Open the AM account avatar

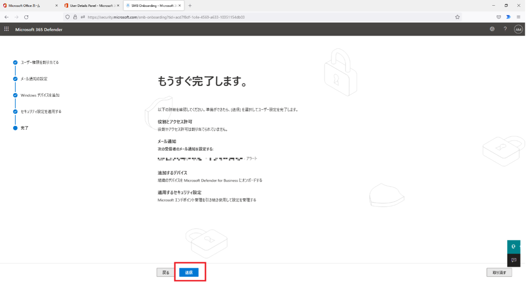tap(518, 29)
